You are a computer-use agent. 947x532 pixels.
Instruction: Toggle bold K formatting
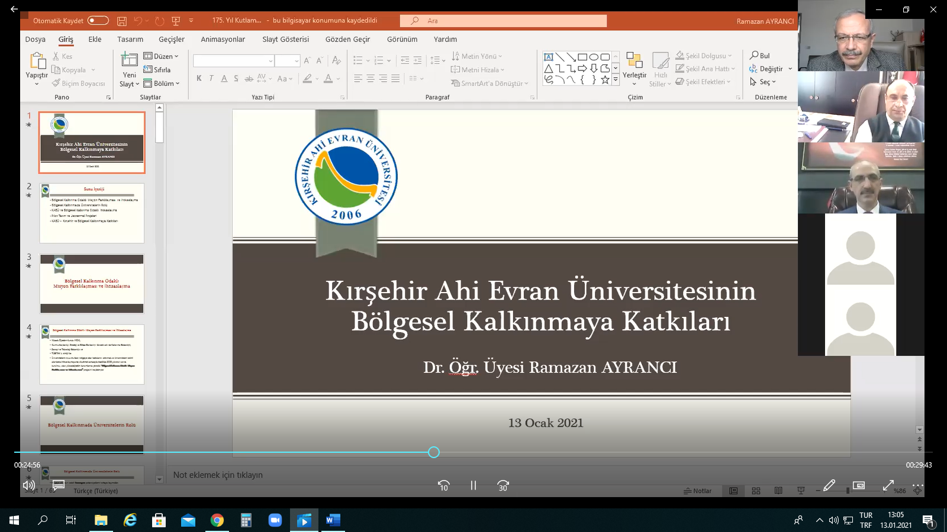(199, 78)
